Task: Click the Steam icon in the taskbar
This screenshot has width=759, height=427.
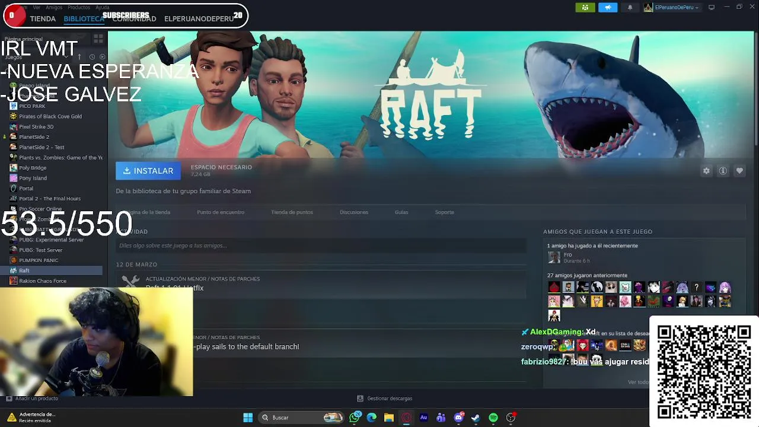Action: tap(476, 418)
